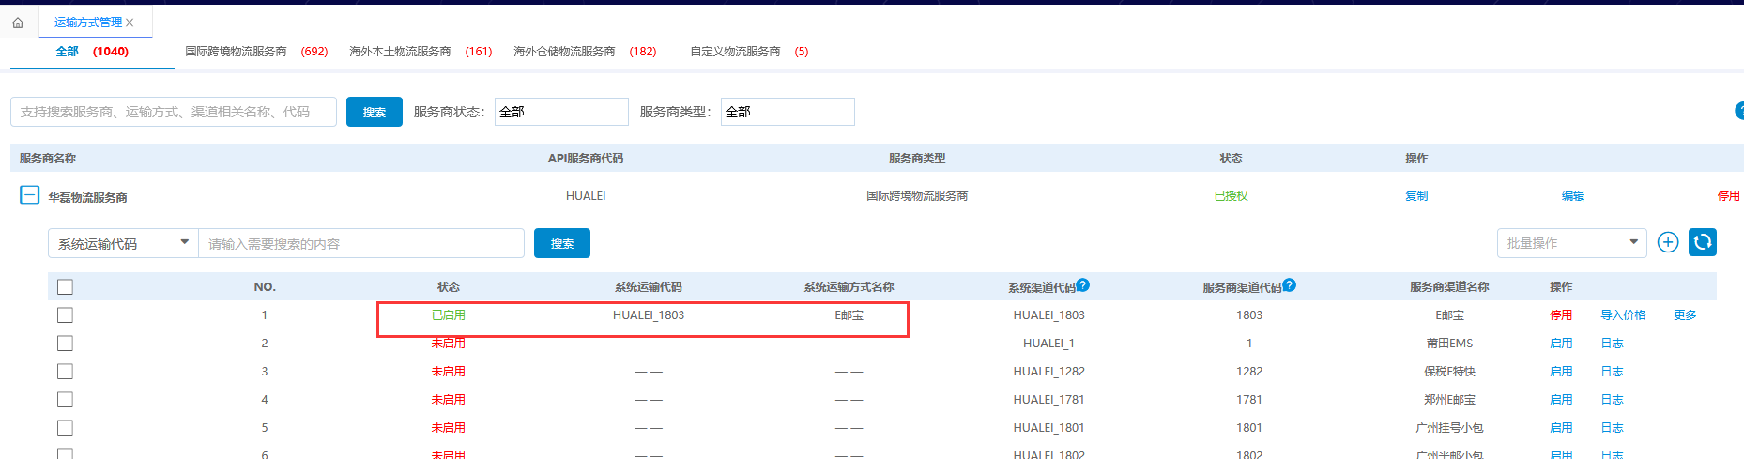This screenshot has width=1744, height=459.
Task: Open the 系统运输代码 search type dropdown
Action: (x=123, y=243)
